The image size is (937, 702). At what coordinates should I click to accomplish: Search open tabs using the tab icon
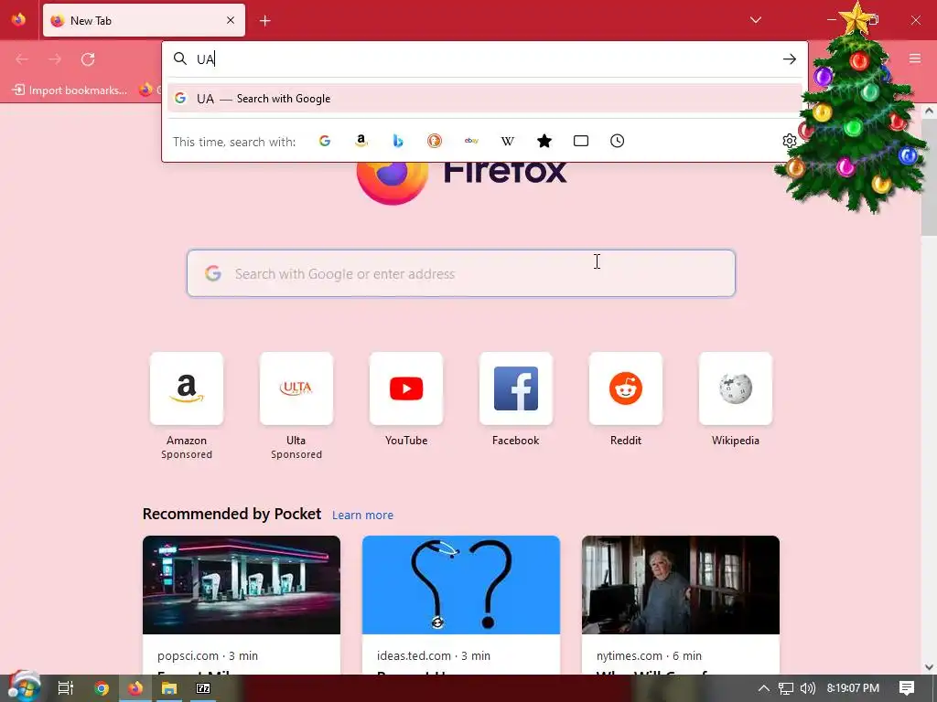(581, 141)
